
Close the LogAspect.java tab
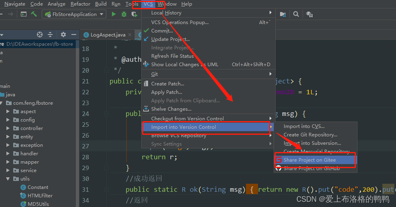(x=130, y=35)
